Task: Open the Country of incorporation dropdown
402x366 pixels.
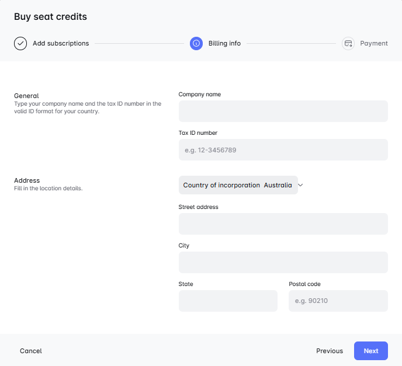Action: (238, 185)
